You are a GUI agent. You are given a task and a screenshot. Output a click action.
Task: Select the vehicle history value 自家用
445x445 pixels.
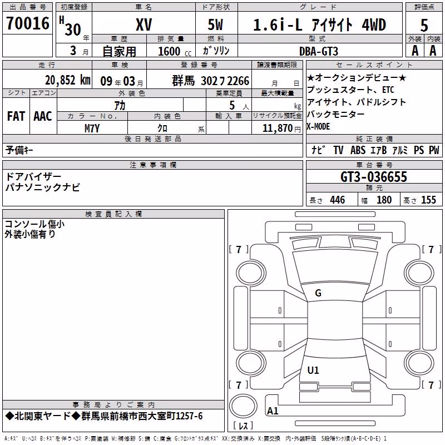pos(119,51)
